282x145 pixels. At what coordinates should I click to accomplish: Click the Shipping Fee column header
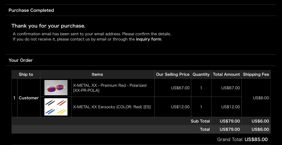click(x=256, y=74)
